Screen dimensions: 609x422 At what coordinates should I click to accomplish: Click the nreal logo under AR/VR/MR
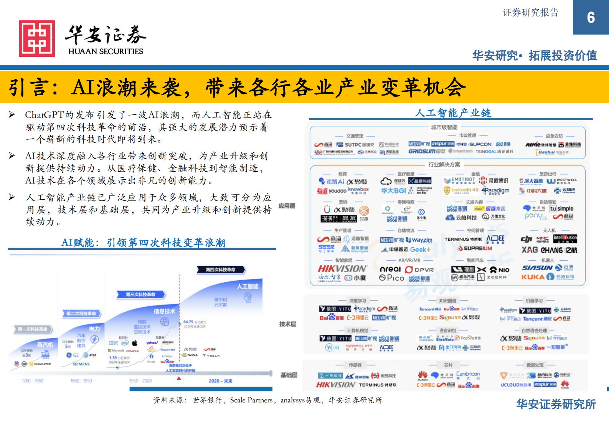click(x=390, y=269)
